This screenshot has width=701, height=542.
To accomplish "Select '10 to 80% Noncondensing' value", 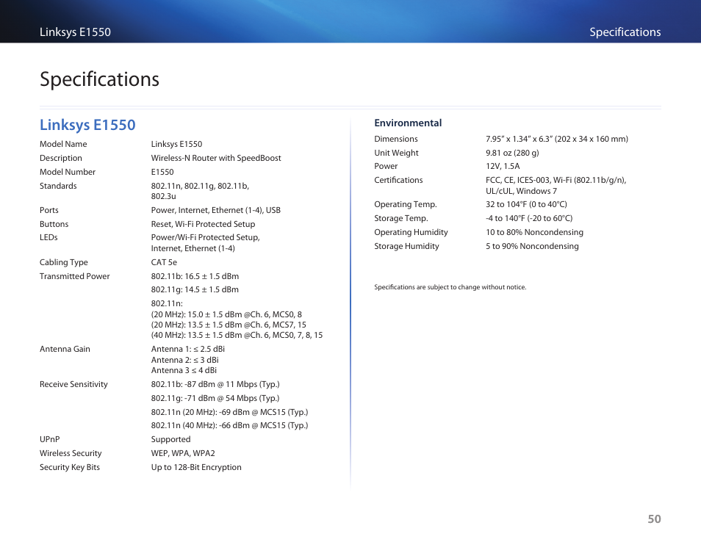I will (534, 232).
